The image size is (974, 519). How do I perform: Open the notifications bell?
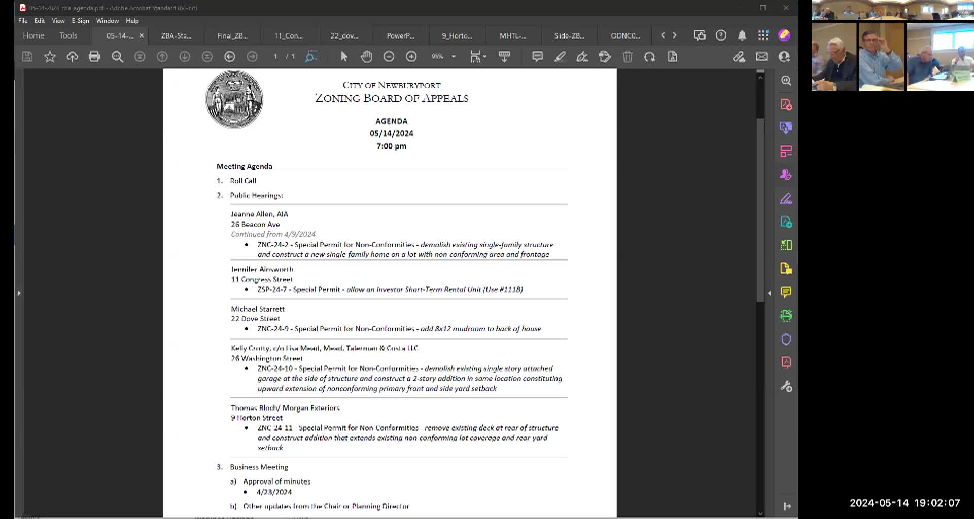(742, 35)
